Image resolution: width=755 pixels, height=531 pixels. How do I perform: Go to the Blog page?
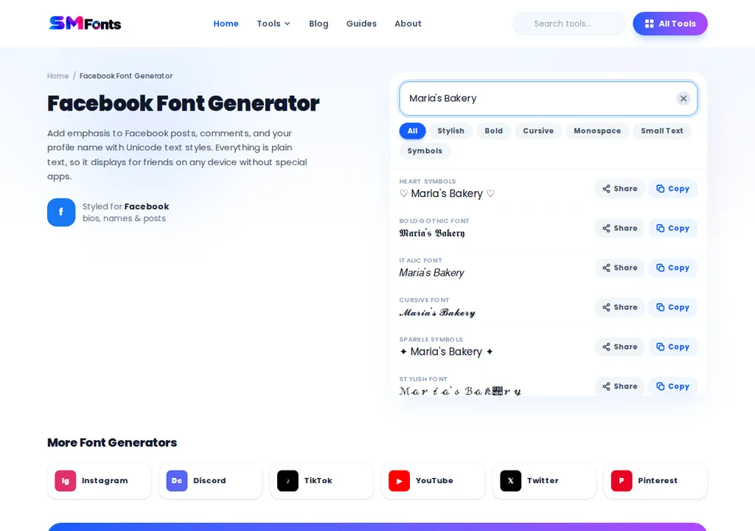click(319, 24)
